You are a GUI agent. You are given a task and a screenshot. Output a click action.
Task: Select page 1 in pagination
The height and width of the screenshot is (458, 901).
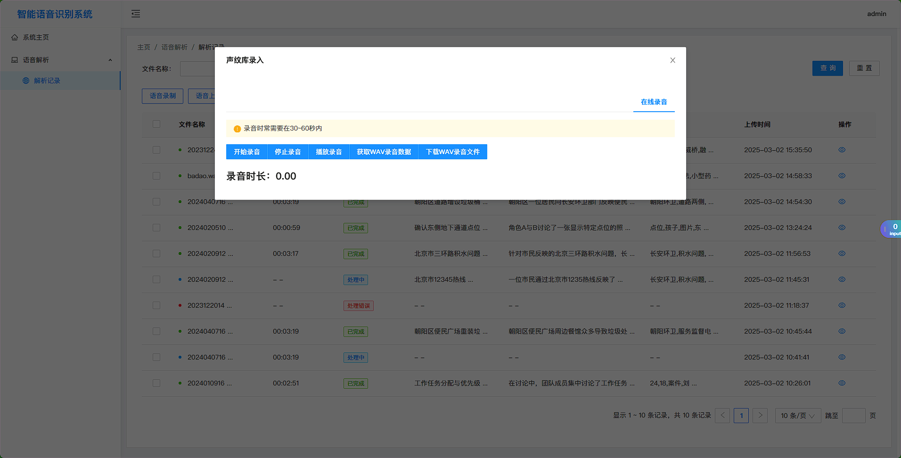(741, 416)
